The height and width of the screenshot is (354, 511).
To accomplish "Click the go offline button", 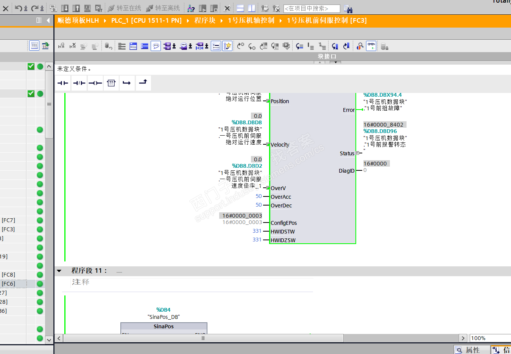I will 163,8.
